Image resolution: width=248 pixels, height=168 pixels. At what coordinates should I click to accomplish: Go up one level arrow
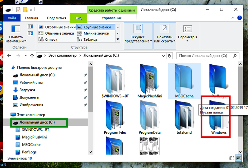click(32, 56)
